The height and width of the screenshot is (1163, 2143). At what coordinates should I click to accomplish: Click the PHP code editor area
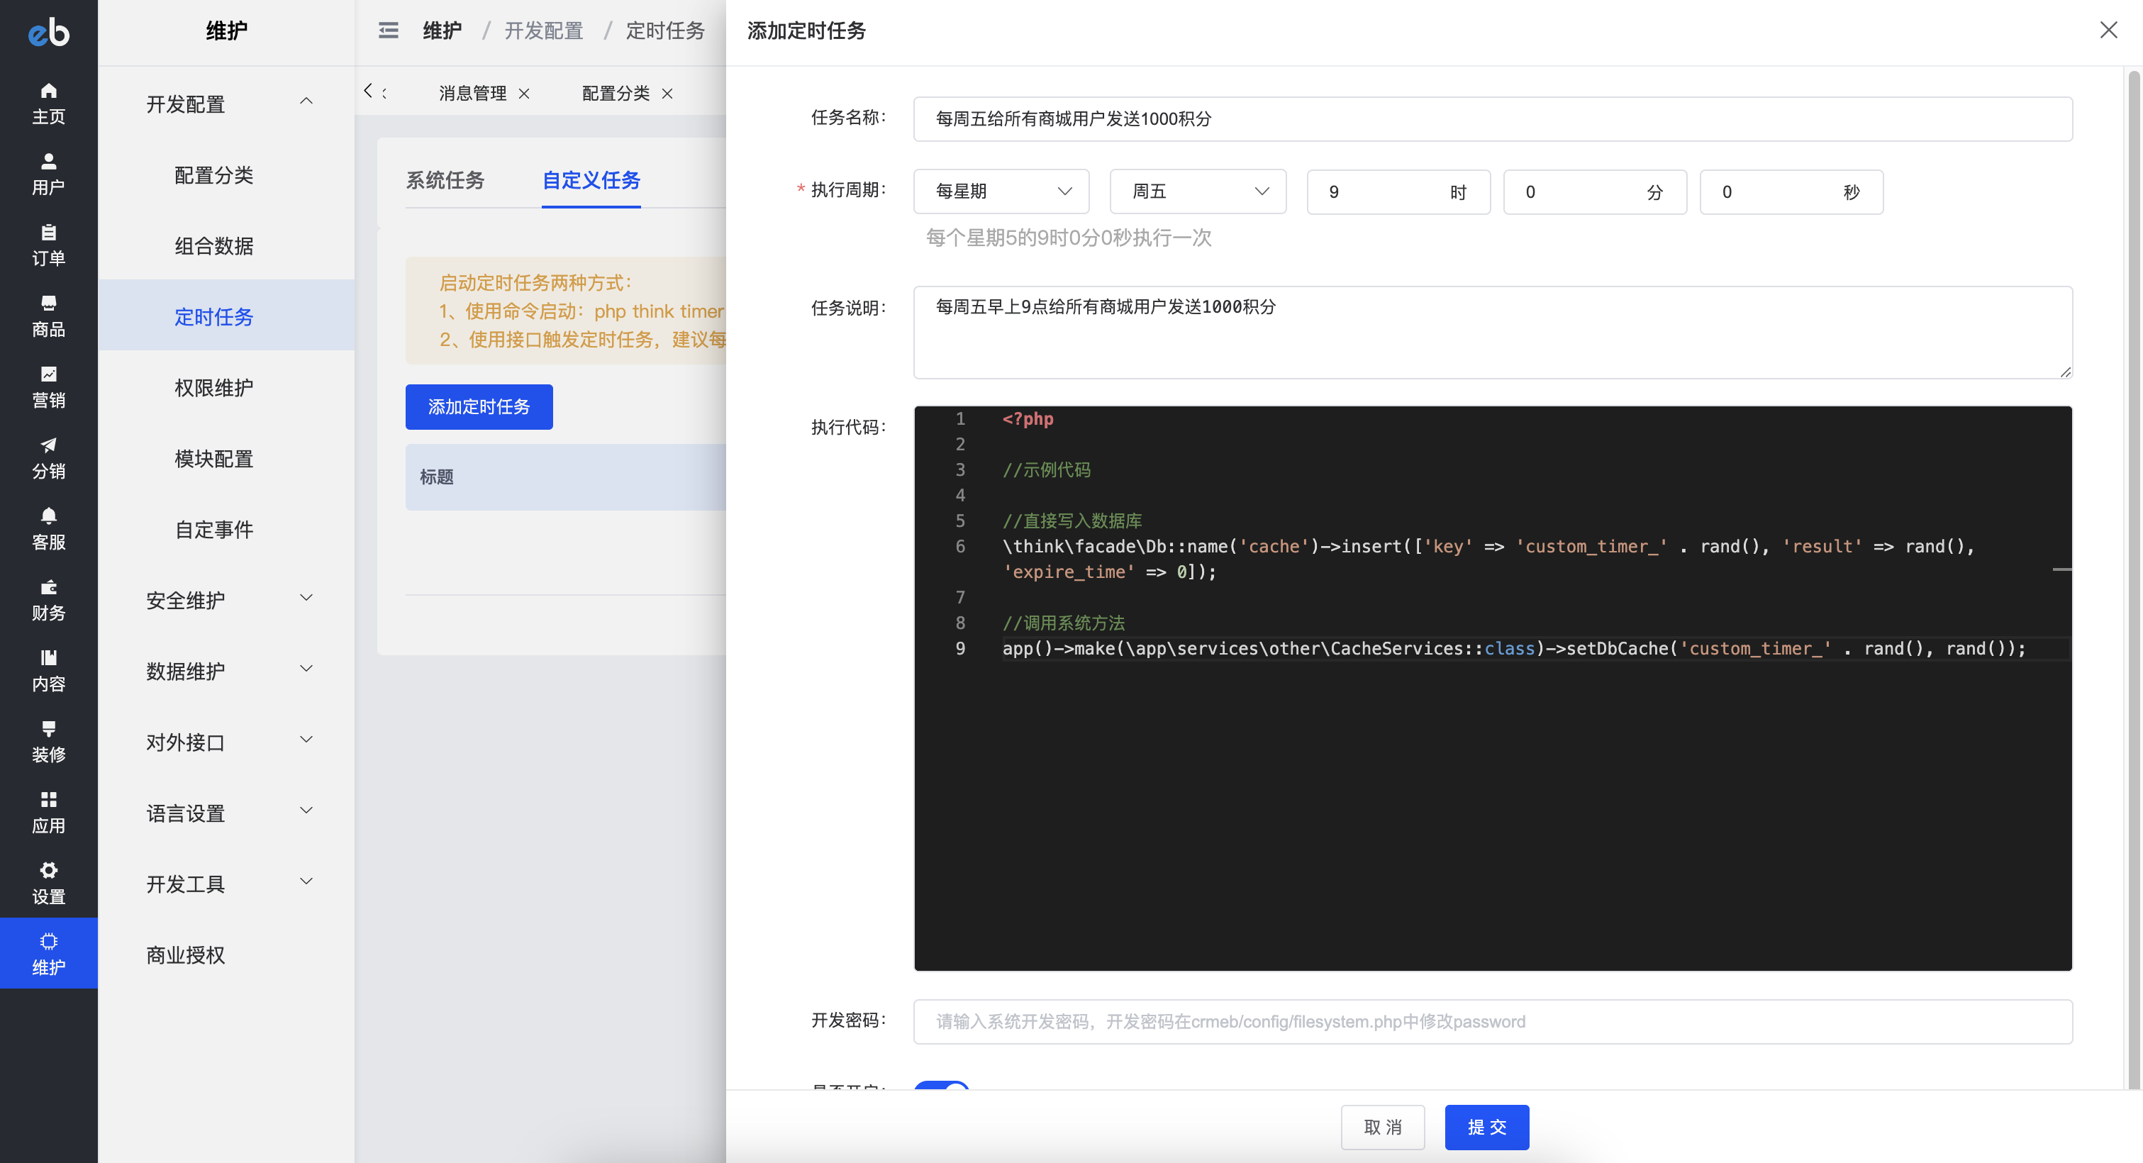(1493, 688)
